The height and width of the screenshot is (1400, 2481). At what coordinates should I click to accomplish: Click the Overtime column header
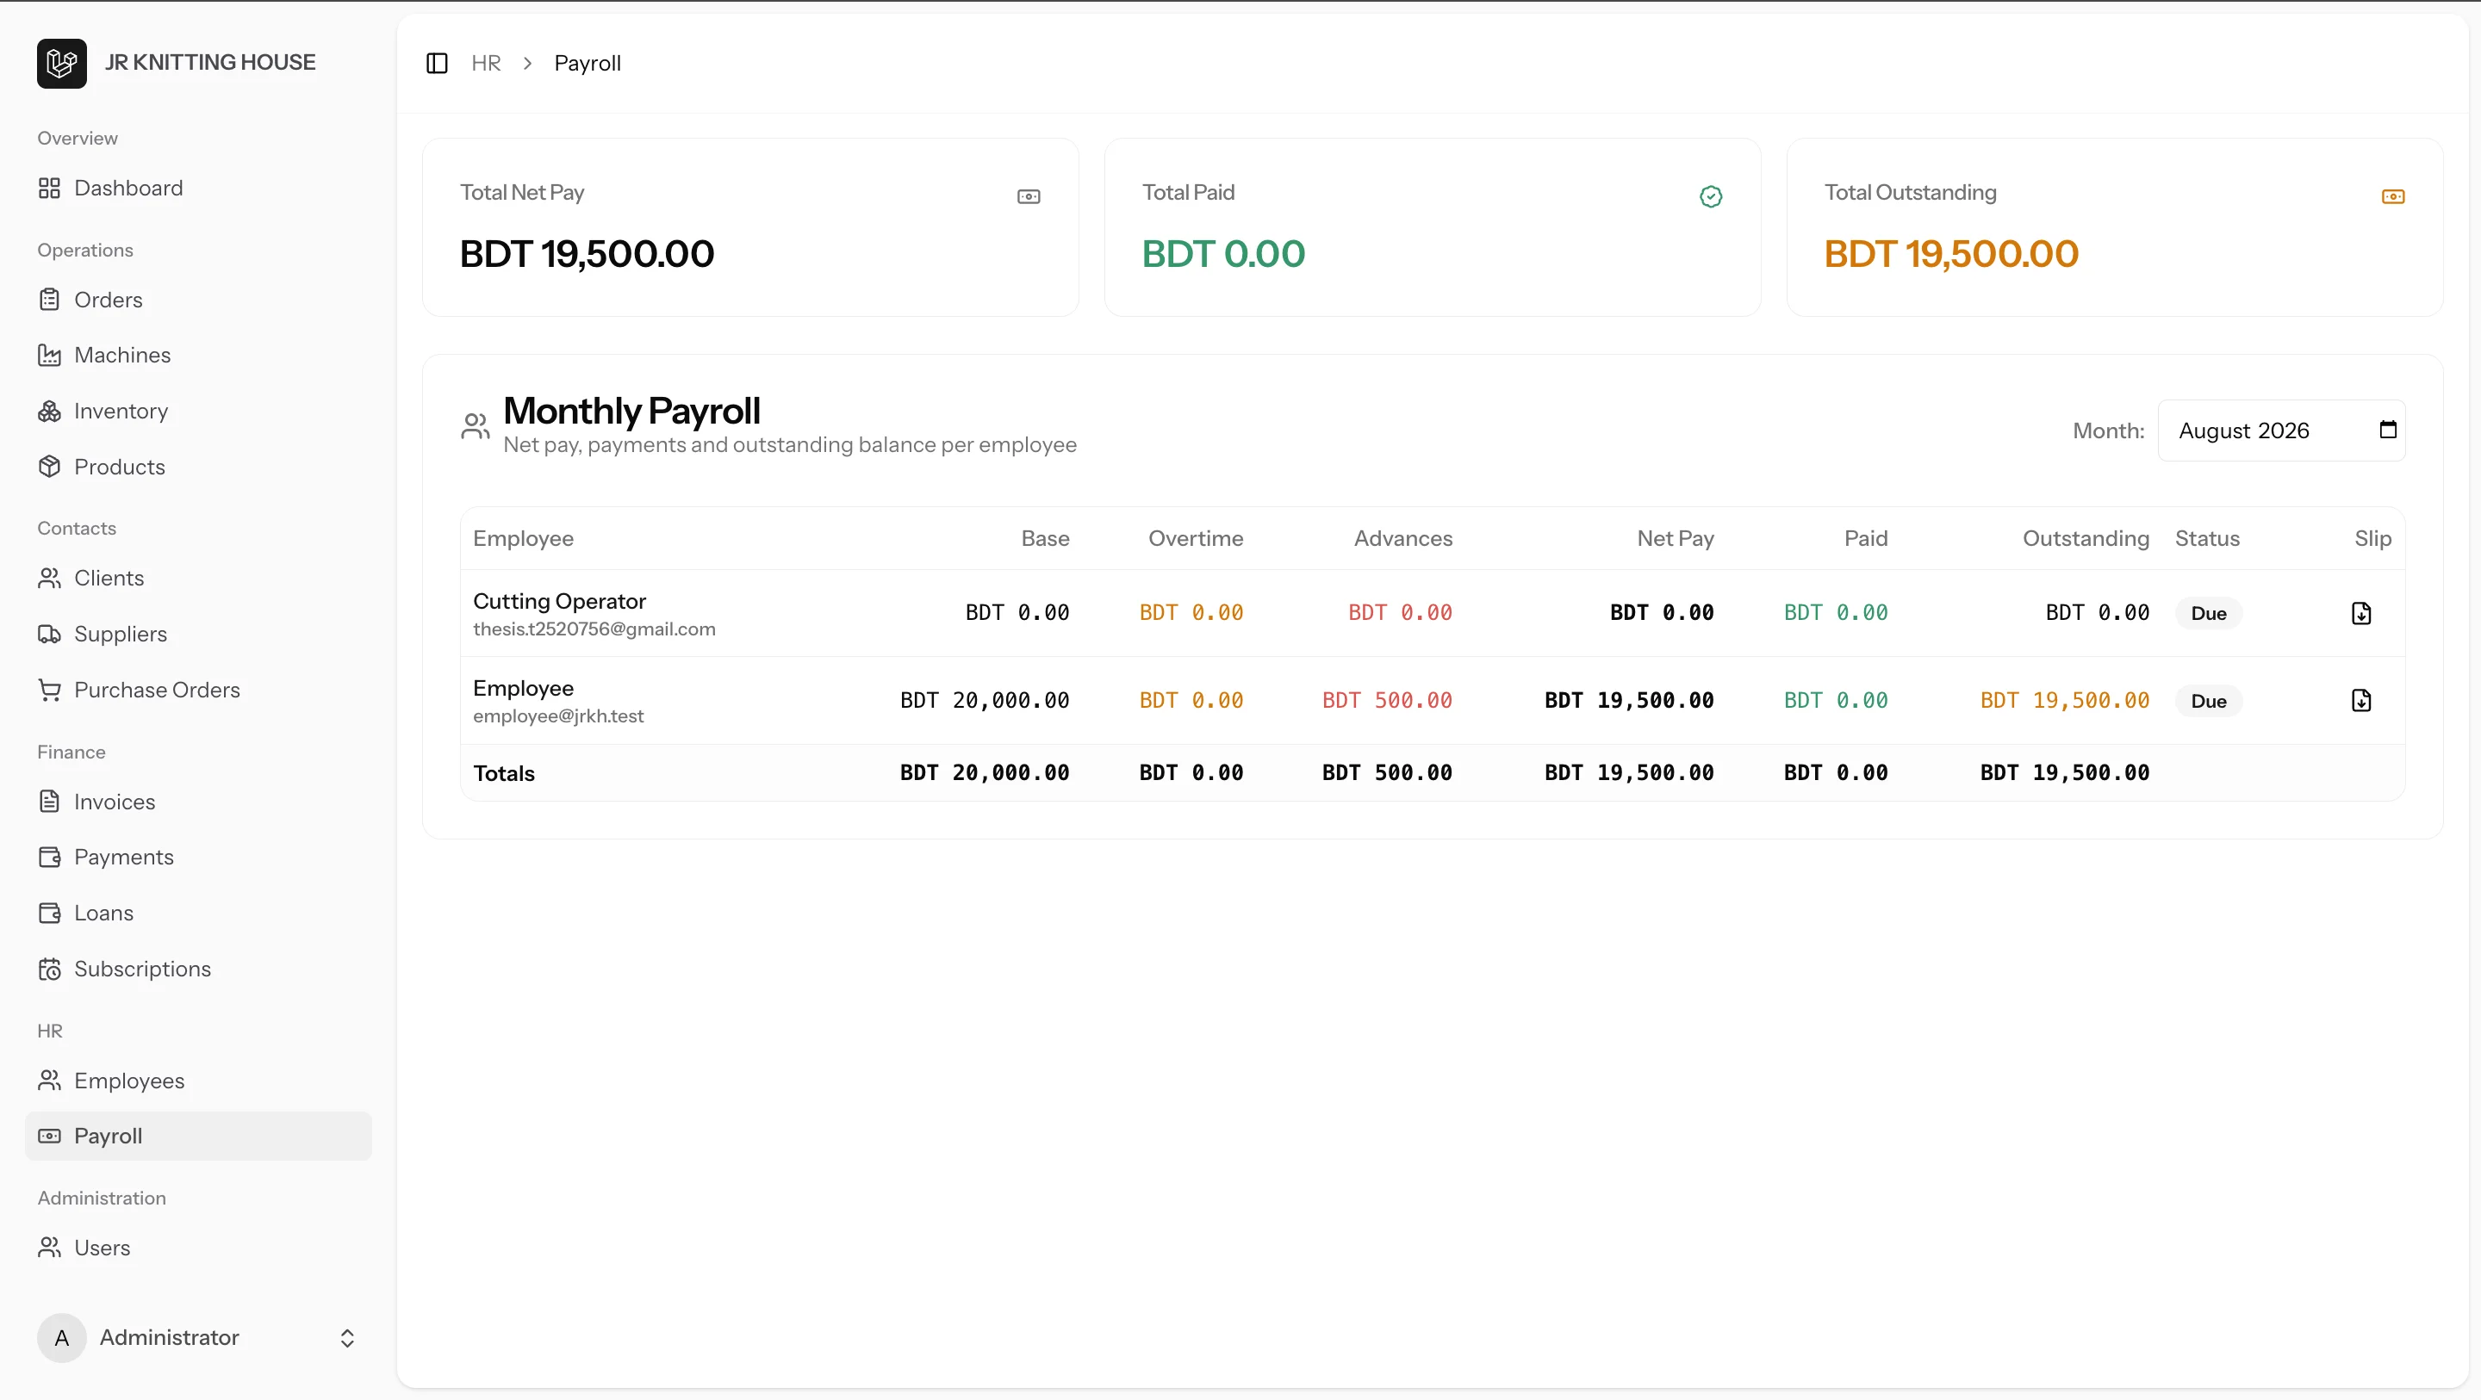(1195, 538)
